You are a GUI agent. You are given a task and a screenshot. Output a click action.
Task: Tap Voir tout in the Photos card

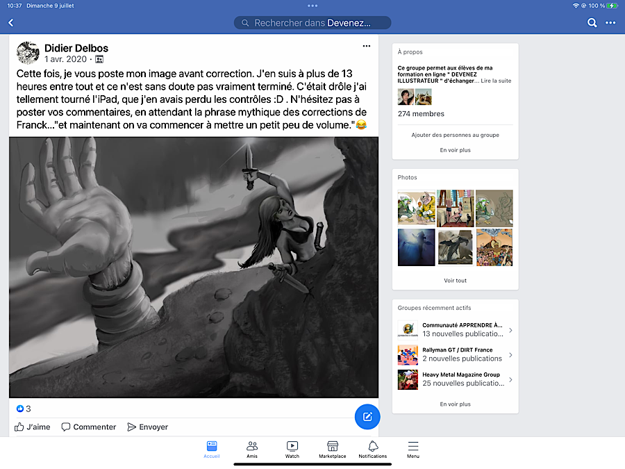tap(455, 281)
